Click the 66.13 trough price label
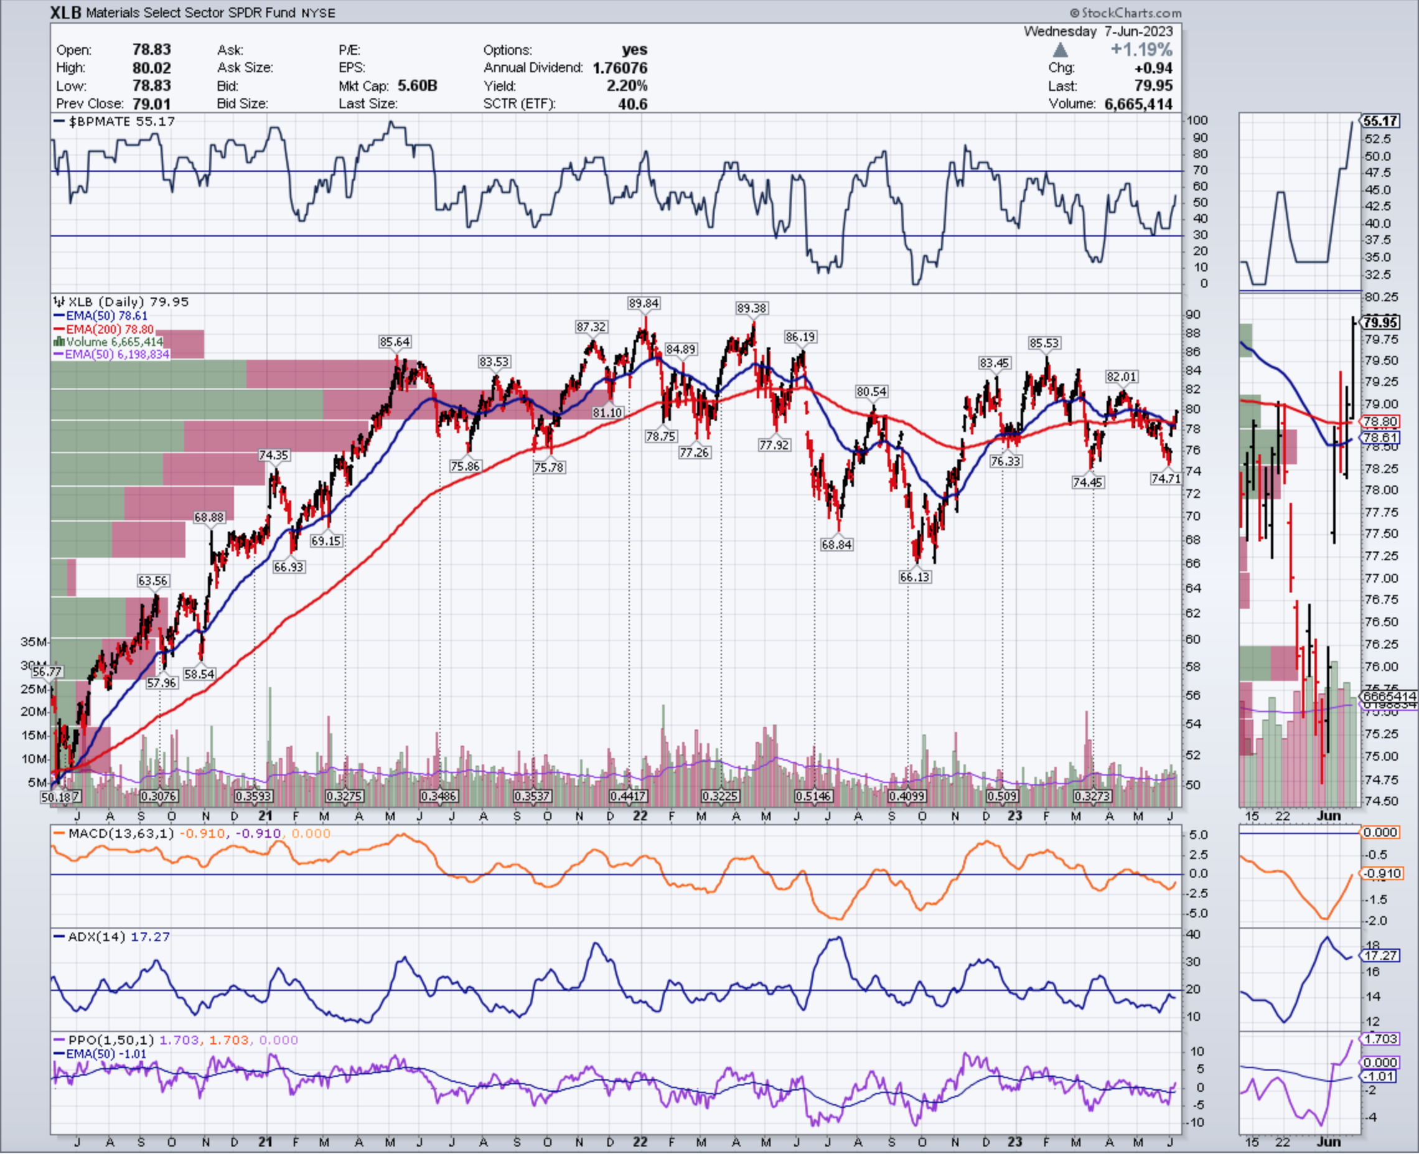 (x=914, y=576)
